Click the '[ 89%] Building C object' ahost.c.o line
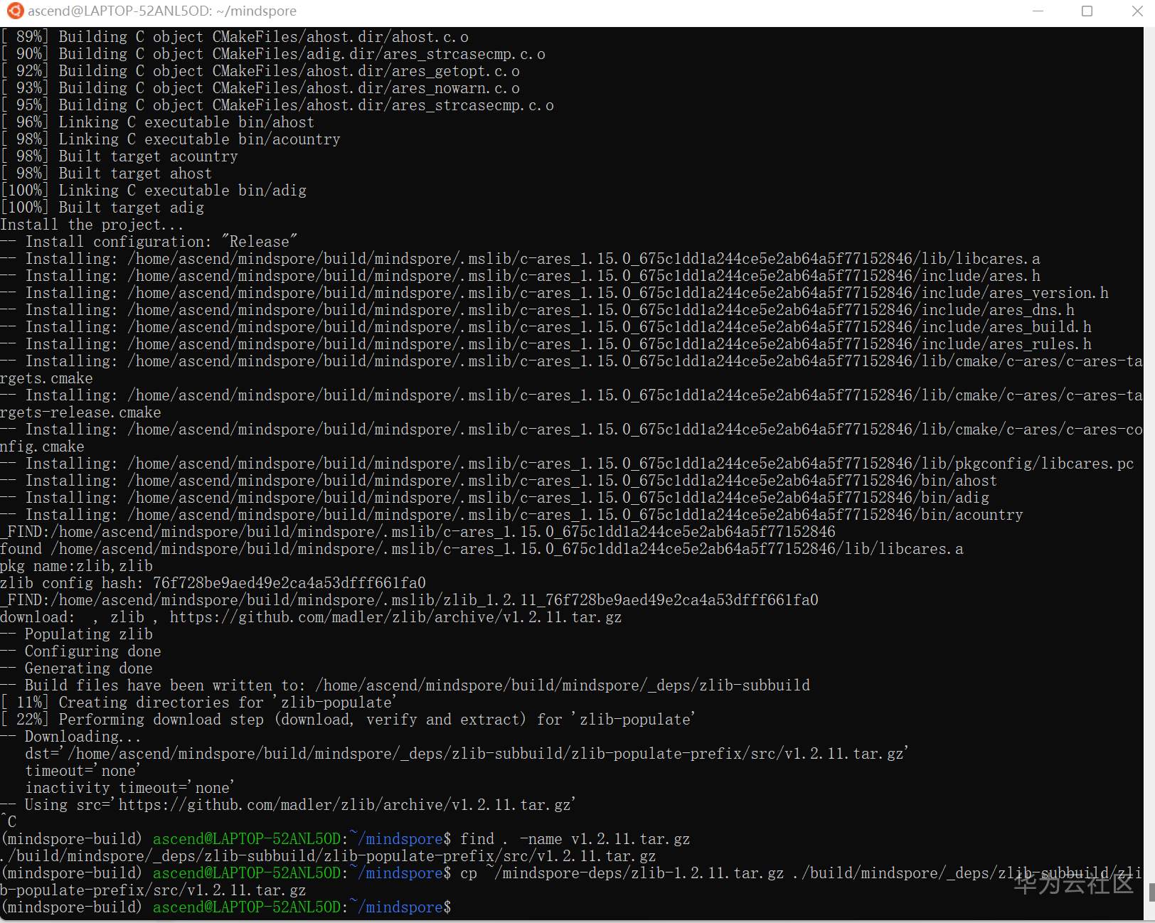 coord(235,37)
